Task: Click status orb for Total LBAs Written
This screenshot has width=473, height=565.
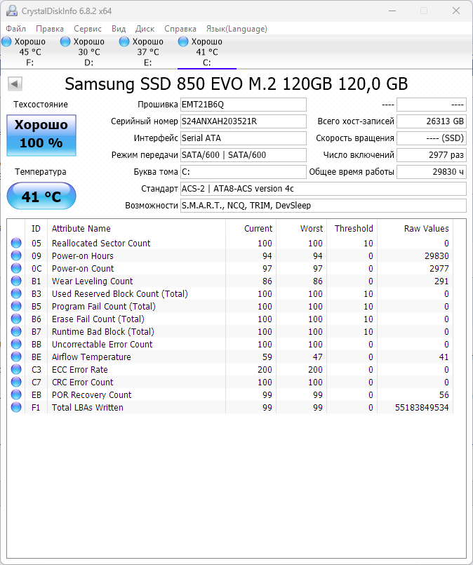Action: (16, 407)
